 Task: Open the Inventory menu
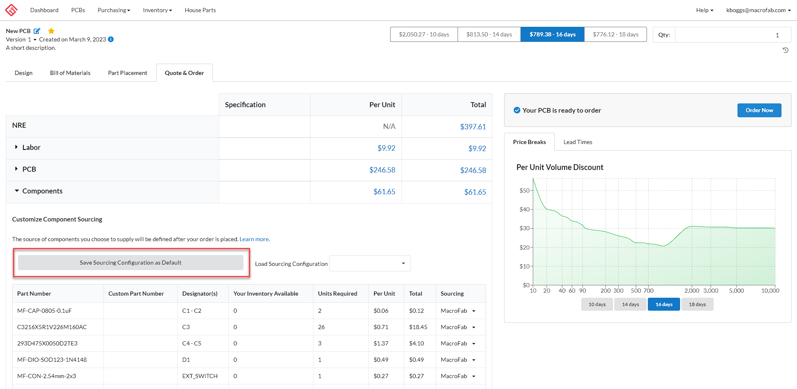coord(157,10)
